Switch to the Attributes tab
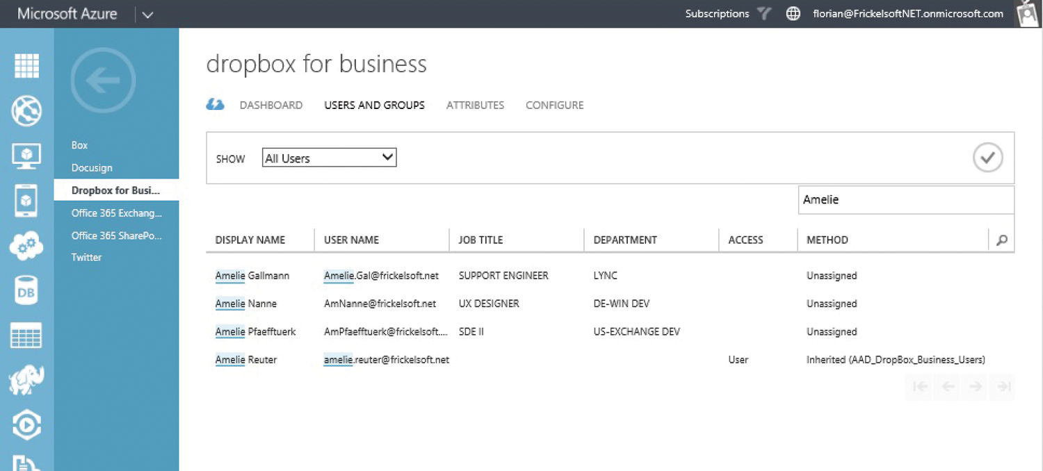Screen dimensions: 1043x471 (475, 105)
